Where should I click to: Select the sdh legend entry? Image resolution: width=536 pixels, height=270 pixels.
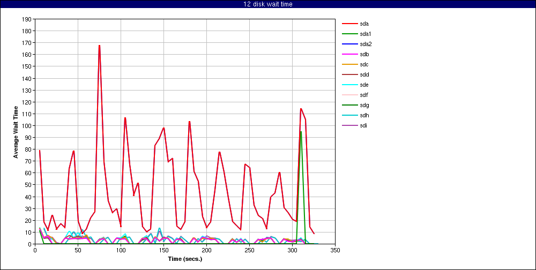(355, 116)
